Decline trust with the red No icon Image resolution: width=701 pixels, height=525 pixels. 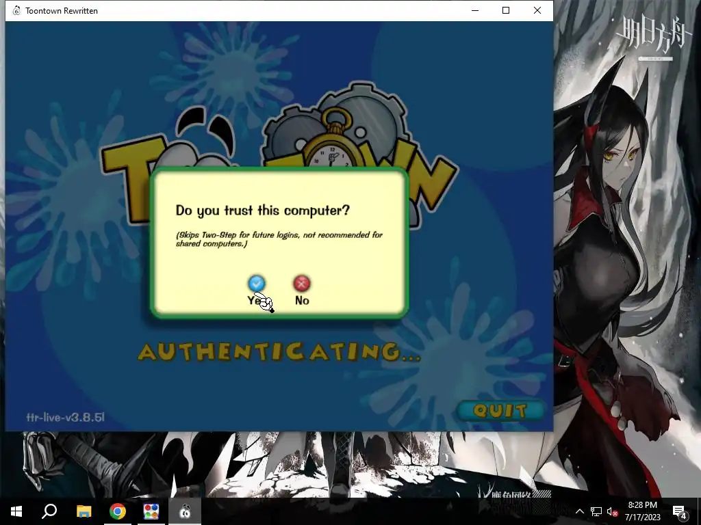pyautogui.click(x=302, y=283)
